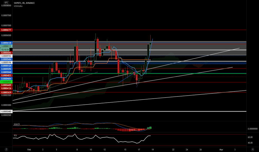Select the 0.00006128 blue price label

point(6,43)
